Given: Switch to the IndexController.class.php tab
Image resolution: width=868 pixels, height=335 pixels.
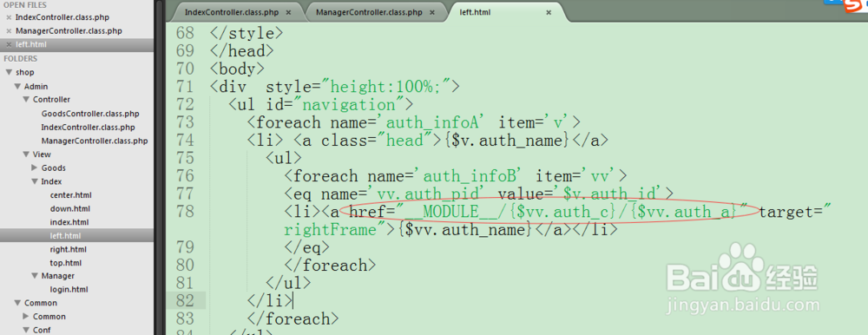Looking at the screenshot, I should tap(233, 12).
